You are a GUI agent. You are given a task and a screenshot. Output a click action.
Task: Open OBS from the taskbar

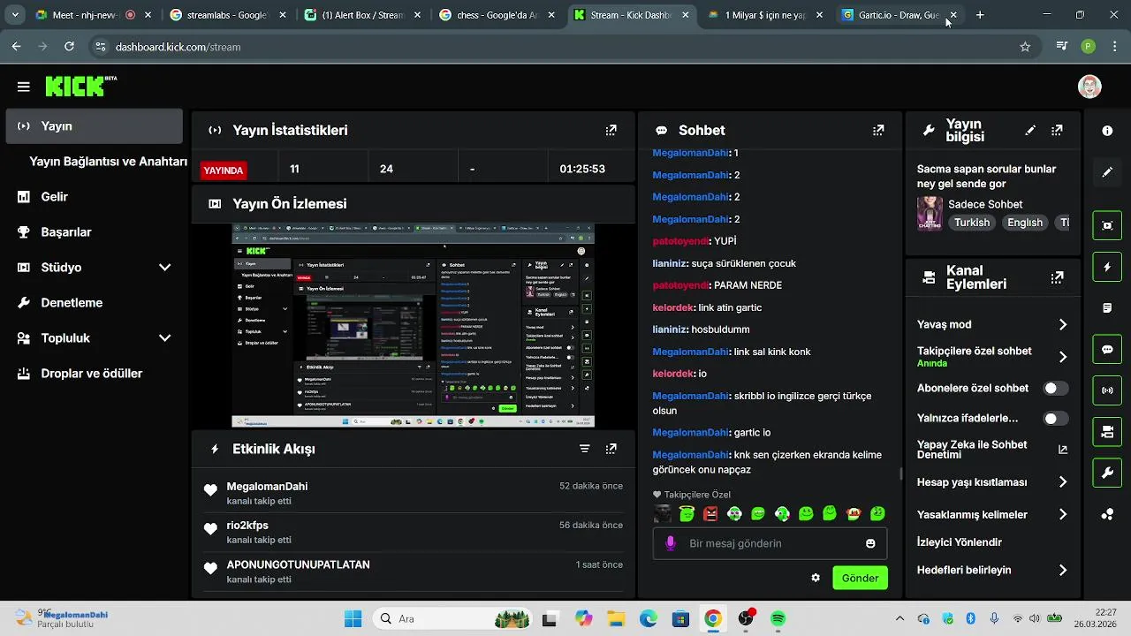pyautogui.click(x=746, y=618)
